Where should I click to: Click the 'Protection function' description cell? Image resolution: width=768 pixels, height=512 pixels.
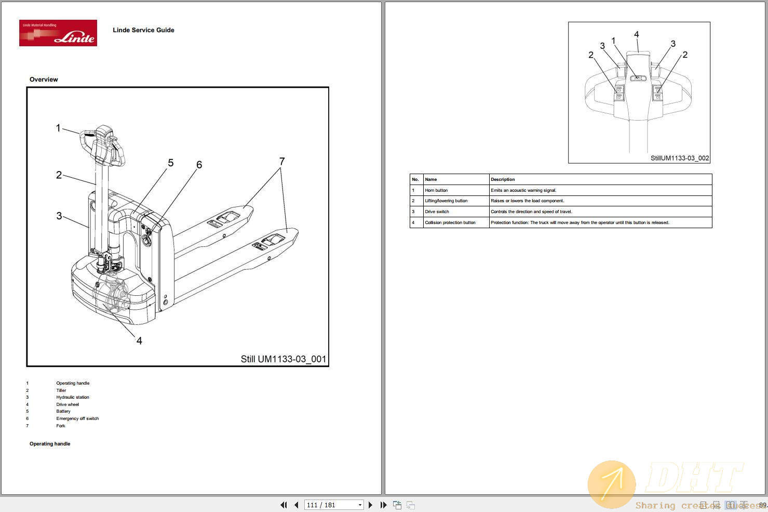coord(600,222)
